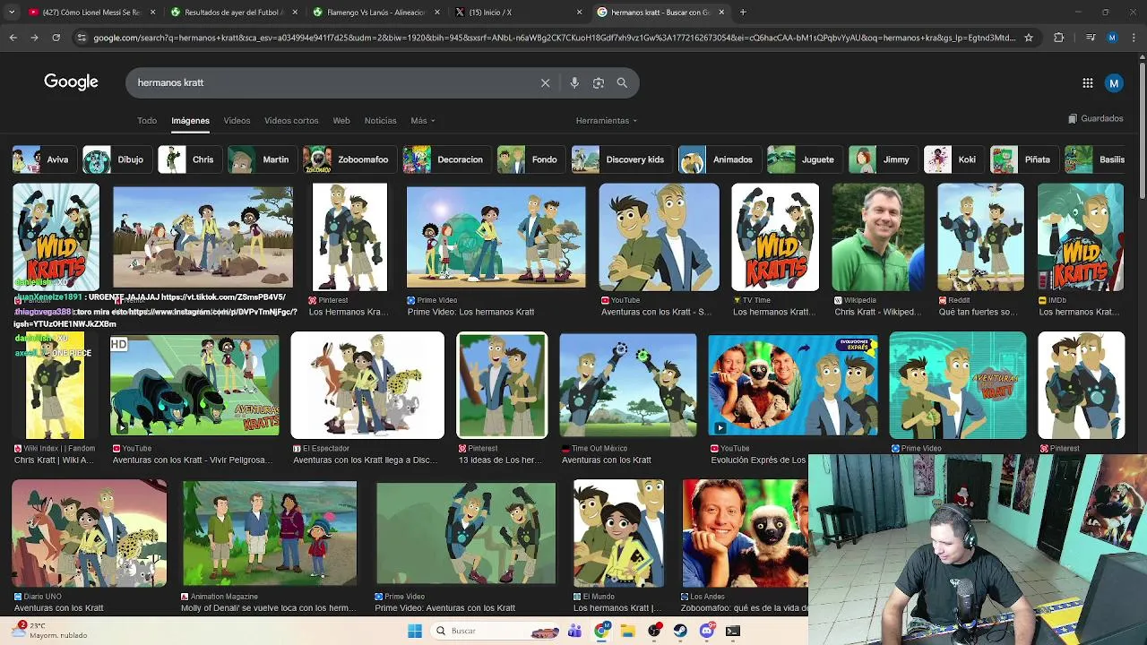Select the Discovery kids filter chip
This screenshot has width=1147, height=645.
coord(620,159)
